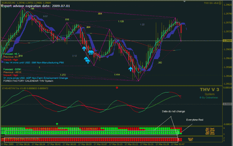The width and height of the screenshot is (233, 146).
Task: Click the '17 Mar 2009' time axis label
Action: tap(7, 144)
